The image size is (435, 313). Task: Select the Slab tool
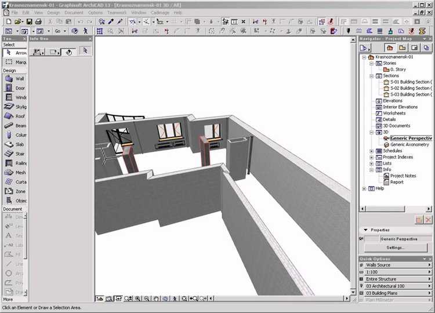tap(14, 144)
